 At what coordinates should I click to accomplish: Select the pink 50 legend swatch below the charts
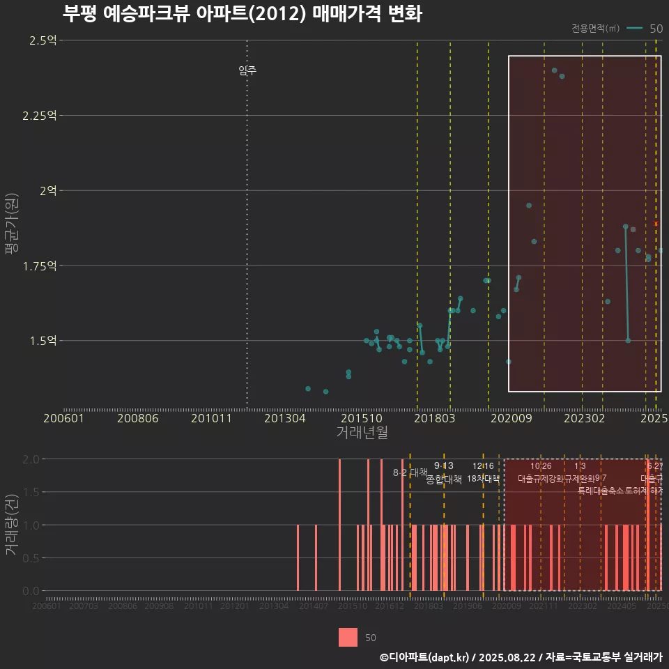(348, 637)
